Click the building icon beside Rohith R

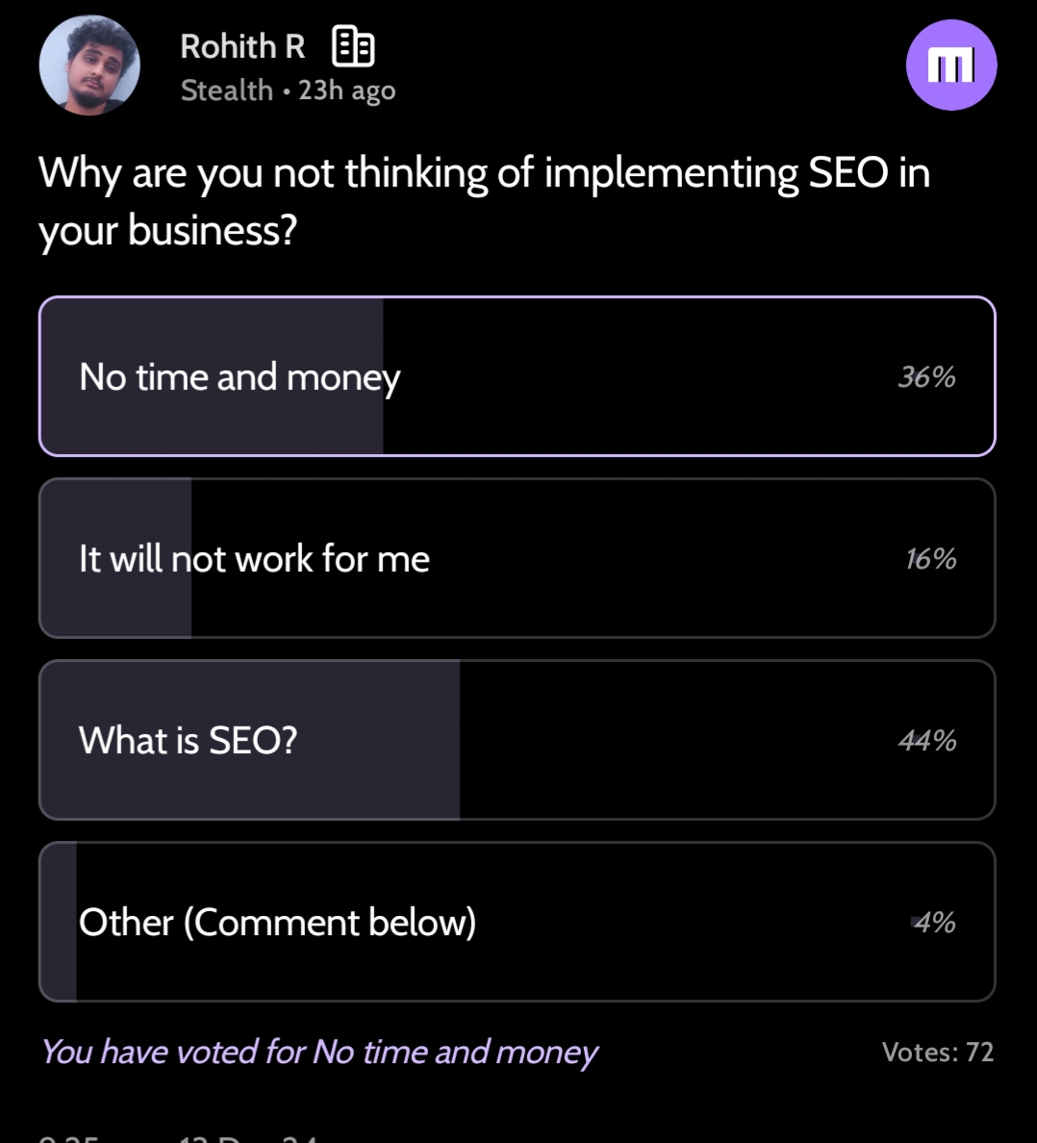[x=352, y=46]
